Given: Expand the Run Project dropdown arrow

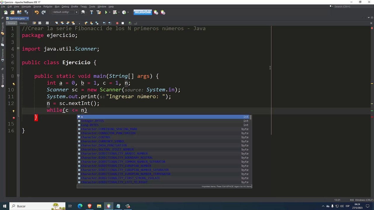Looking at the screenshot, I should (x=110, y=12).
